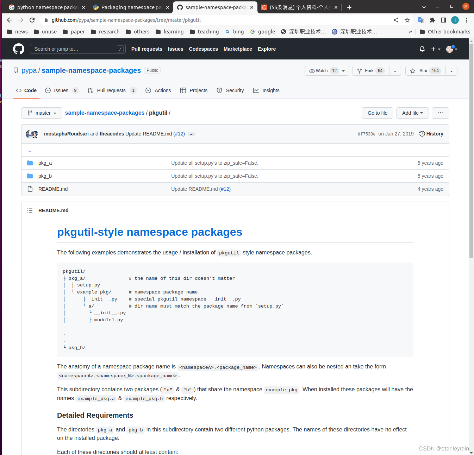
Task: Switch to the Pull requests tab
Action: (x=111, y=90)
